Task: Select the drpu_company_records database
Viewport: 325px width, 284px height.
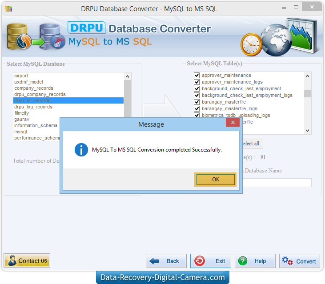Action: (68, 94)
